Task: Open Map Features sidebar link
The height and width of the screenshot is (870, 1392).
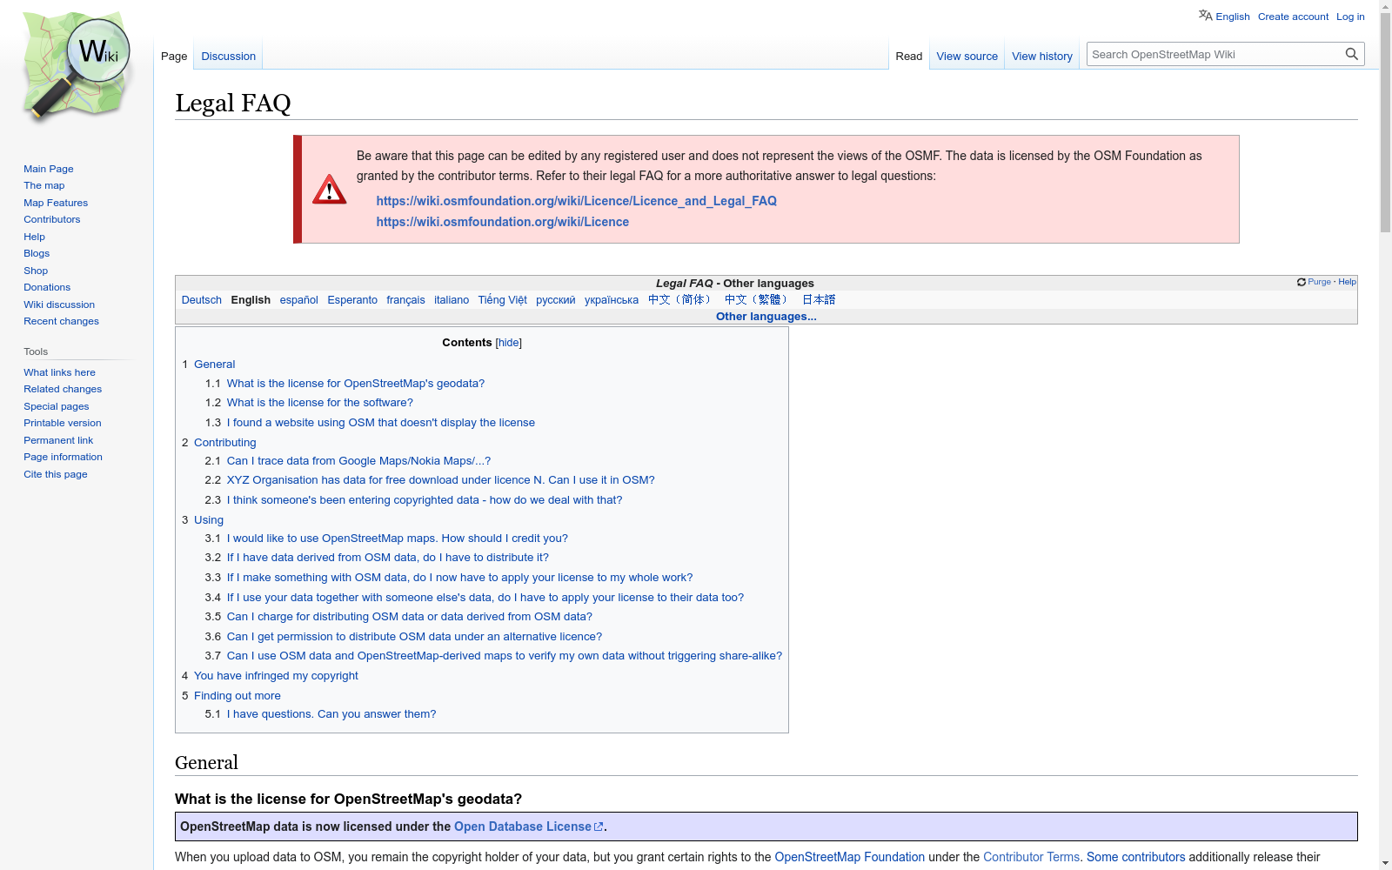Action: [x=56, y=203]
